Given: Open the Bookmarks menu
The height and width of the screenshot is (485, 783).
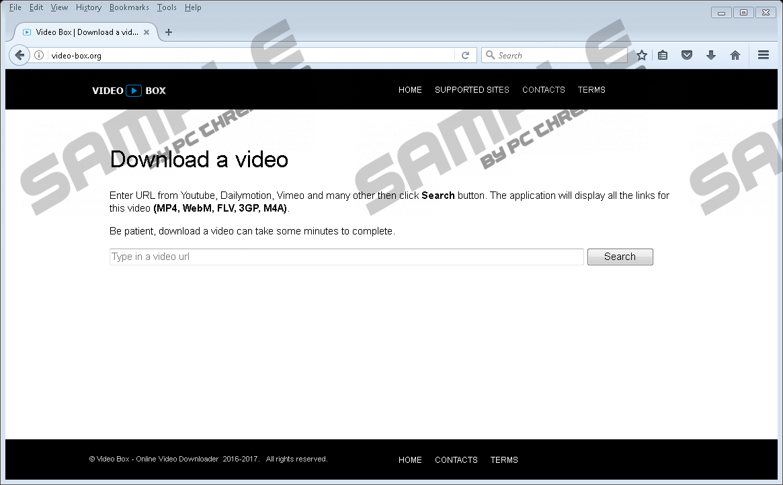Looking at the screenshot, I should 129,7.
